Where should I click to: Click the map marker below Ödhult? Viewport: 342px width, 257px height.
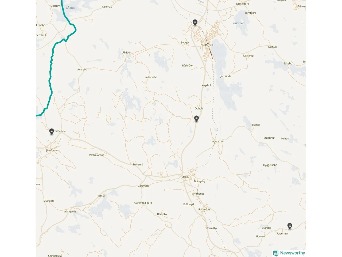(x=196, y=119)
